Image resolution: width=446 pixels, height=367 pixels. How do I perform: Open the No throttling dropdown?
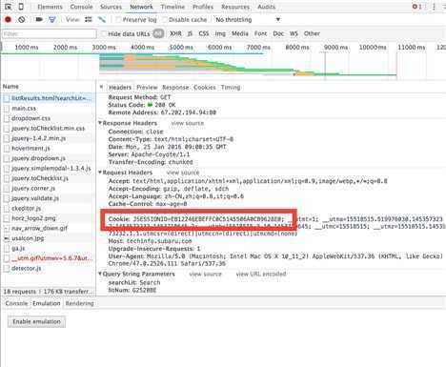[248, 20]
